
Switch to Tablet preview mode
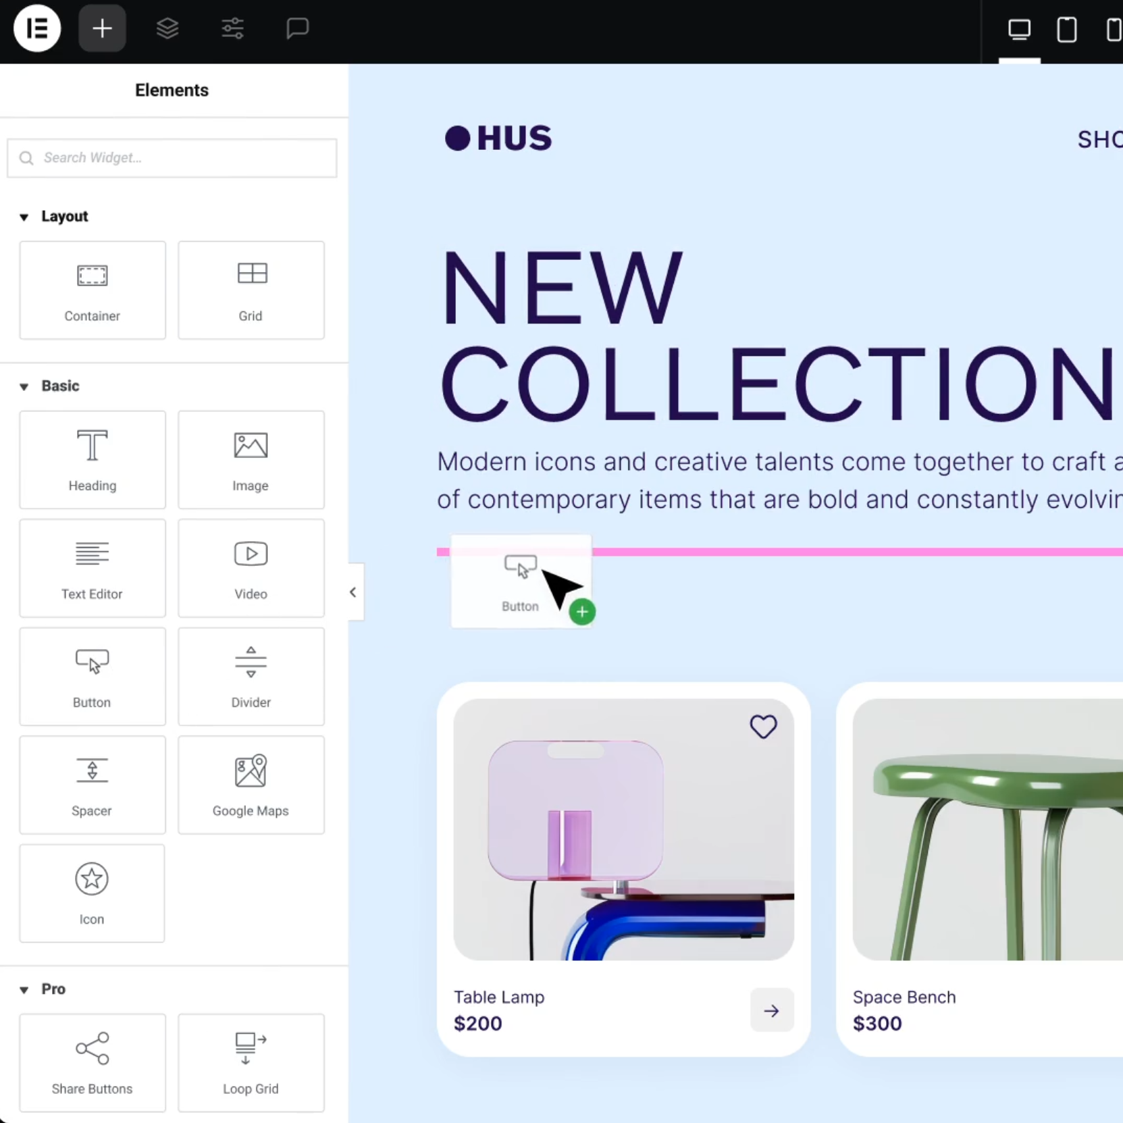1066,30
